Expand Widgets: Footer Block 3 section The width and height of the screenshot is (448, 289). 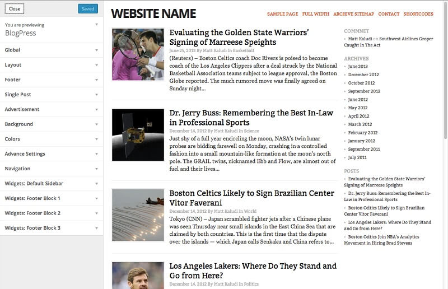tap(52, 228)
